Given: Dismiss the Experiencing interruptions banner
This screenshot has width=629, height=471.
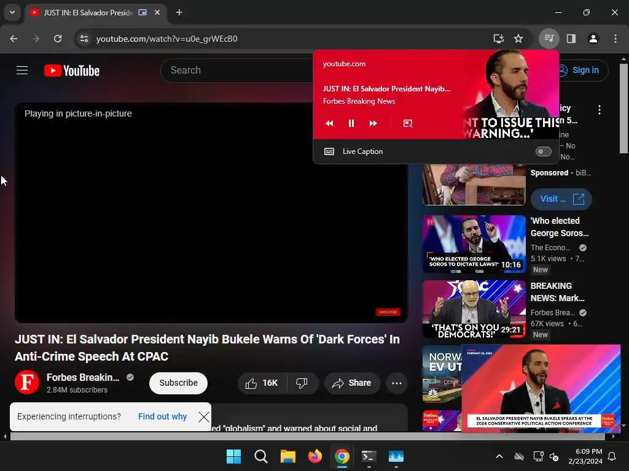Looking at the screenshot, I should [x=204, y=417].
